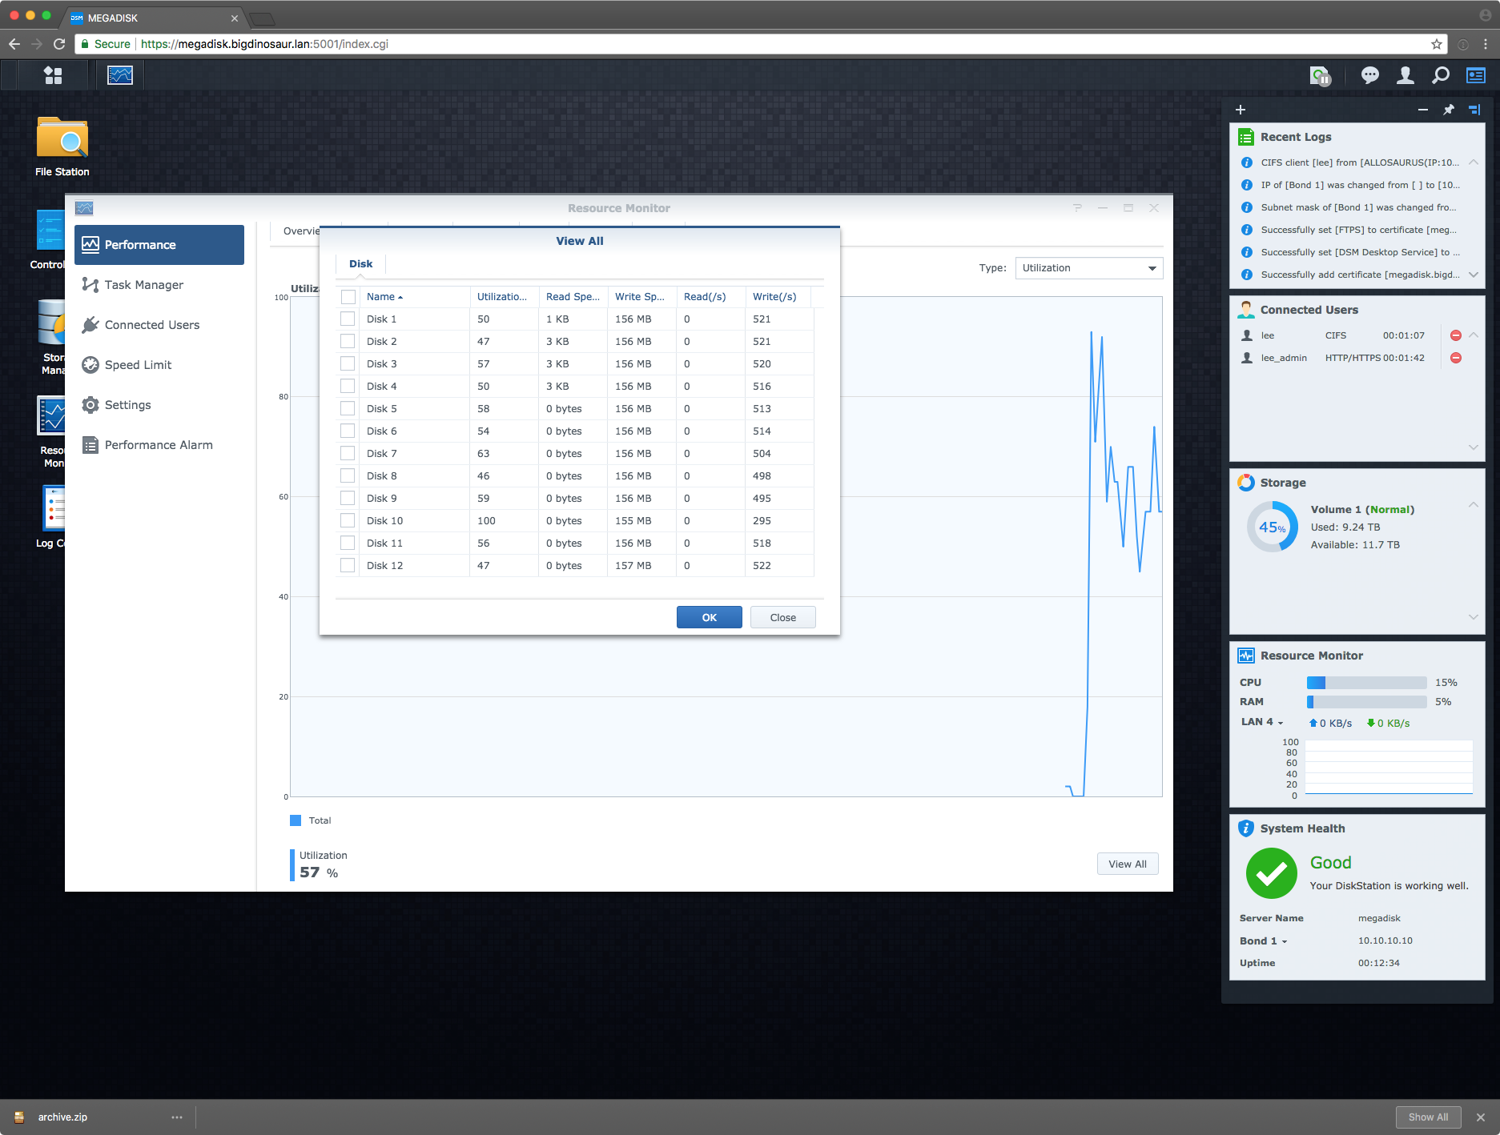Select the Disk 10 checkbox

(x=348, y=520)
